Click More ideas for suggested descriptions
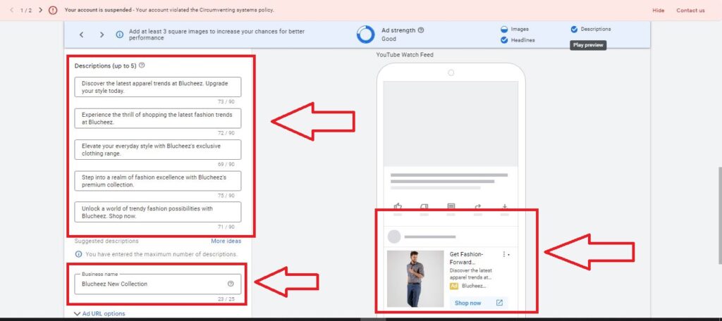Viewport: 722px width, 321px height. [x=226, y=241]
